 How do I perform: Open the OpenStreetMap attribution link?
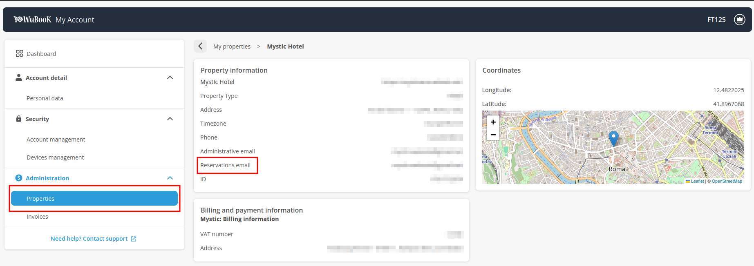727,181
